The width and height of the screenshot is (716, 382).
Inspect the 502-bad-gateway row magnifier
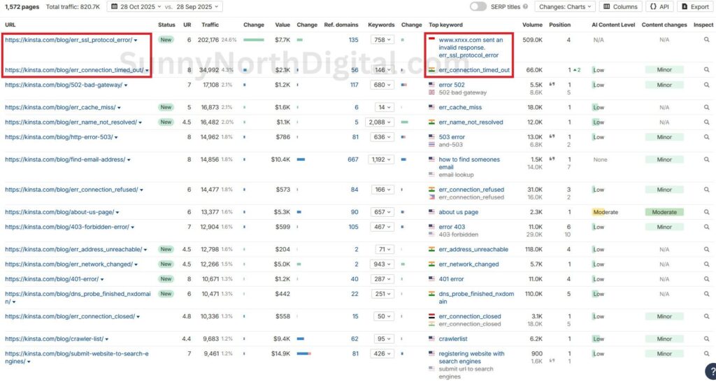pos(706,85)
